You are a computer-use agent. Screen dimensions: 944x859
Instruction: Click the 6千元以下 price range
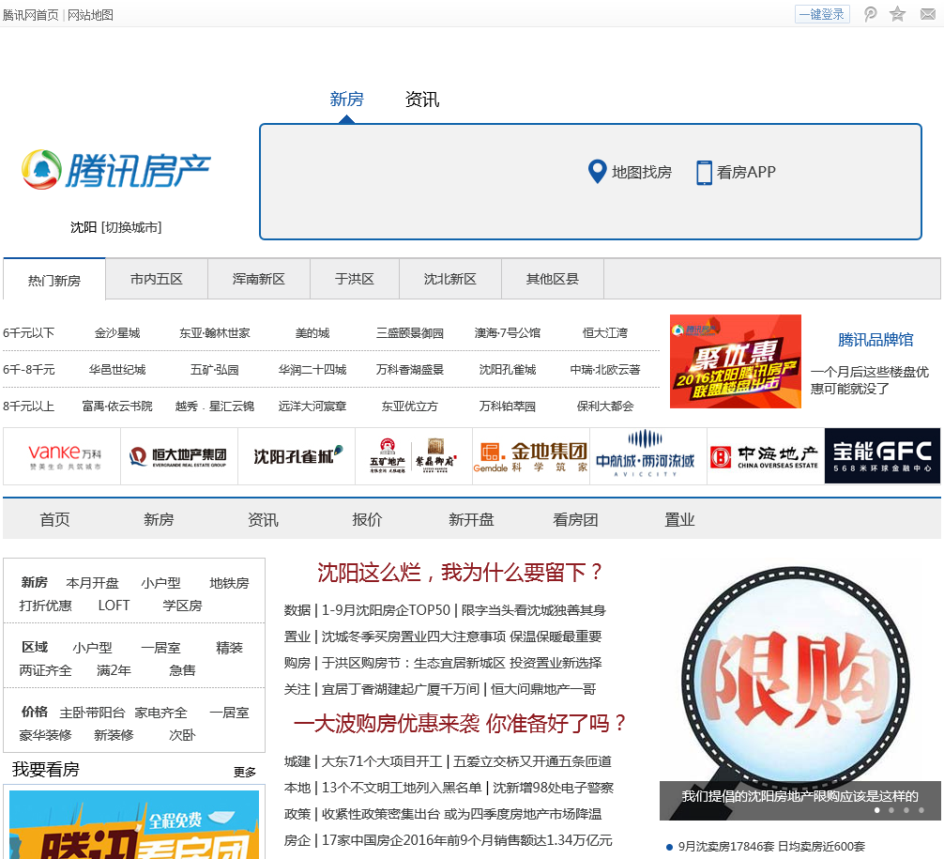(x=29, y=333)
